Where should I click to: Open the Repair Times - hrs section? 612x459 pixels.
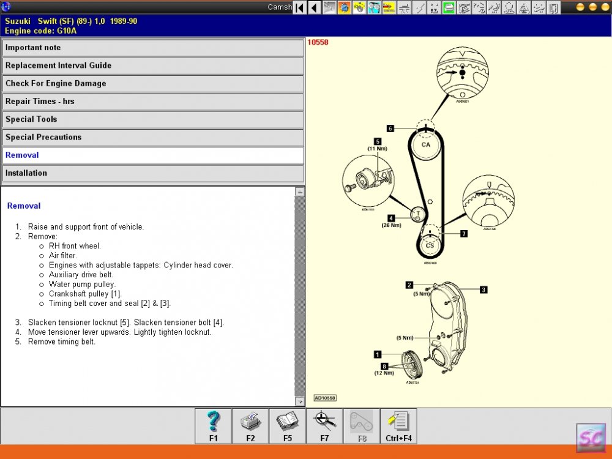click(x=153, y=102)
